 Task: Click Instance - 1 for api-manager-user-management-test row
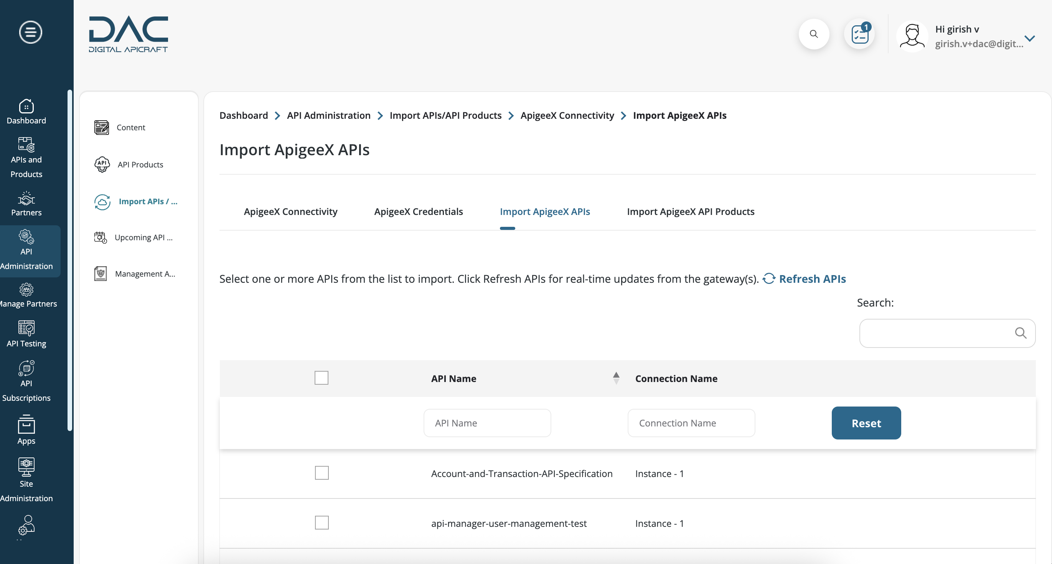point(659,524)
